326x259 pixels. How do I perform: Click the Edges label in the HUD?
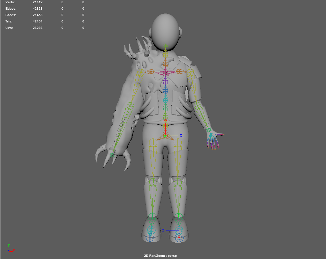[11, 9]
